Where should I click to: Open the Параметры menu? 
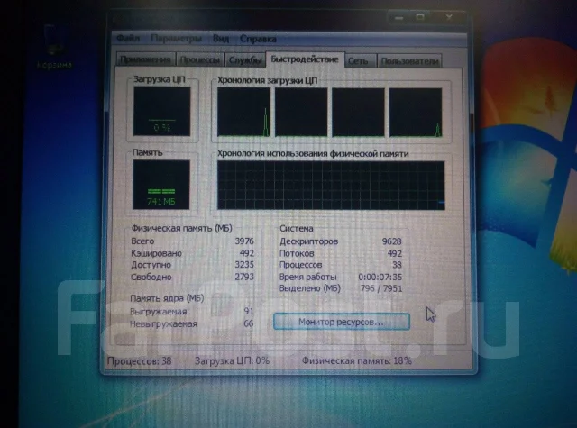point(177,38)
